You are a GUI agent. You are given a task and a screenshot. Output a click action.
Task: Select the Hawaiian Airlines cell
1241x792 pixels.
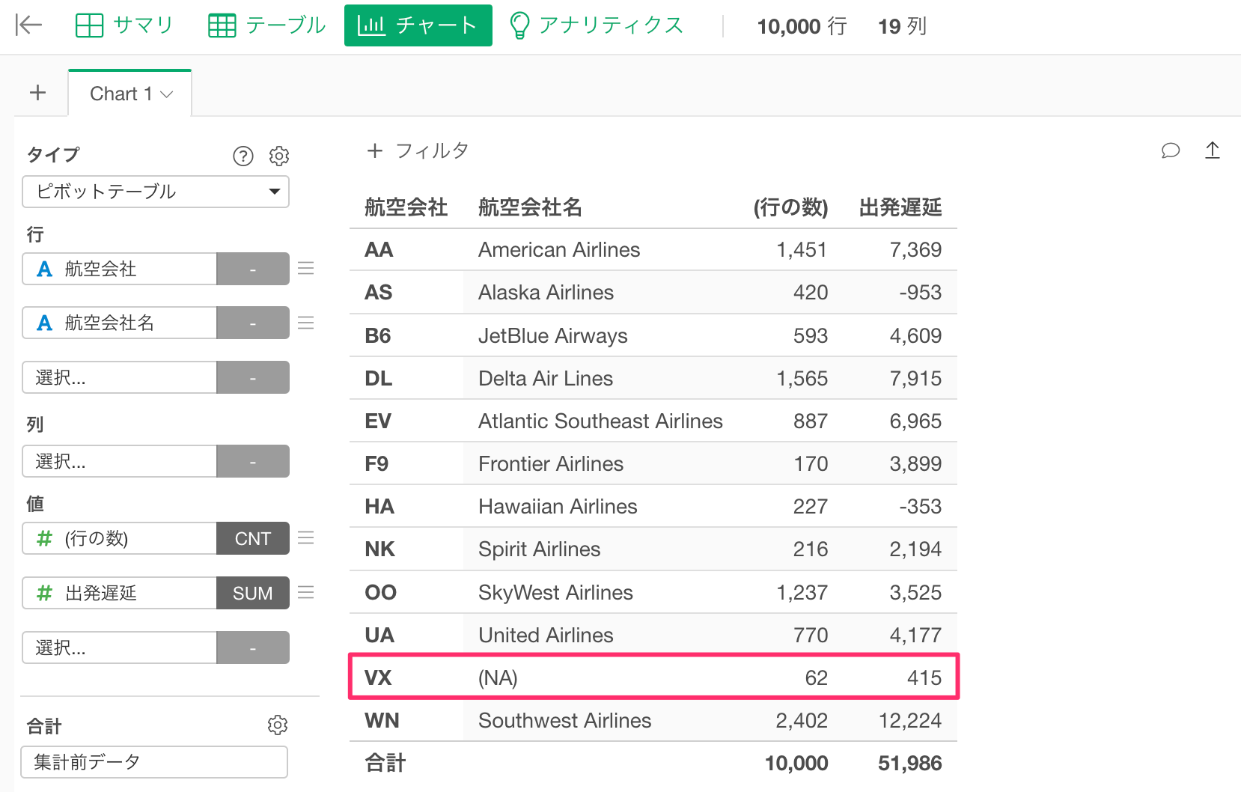pos(558,506)
